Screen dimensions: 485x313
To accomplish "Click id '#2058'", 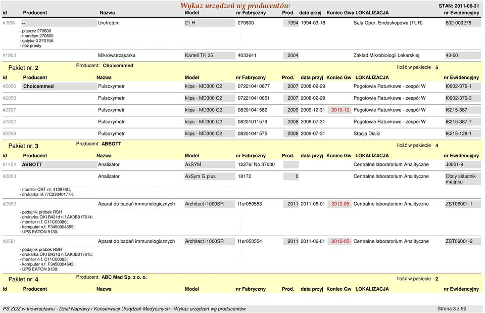I will tap(9, 98).
